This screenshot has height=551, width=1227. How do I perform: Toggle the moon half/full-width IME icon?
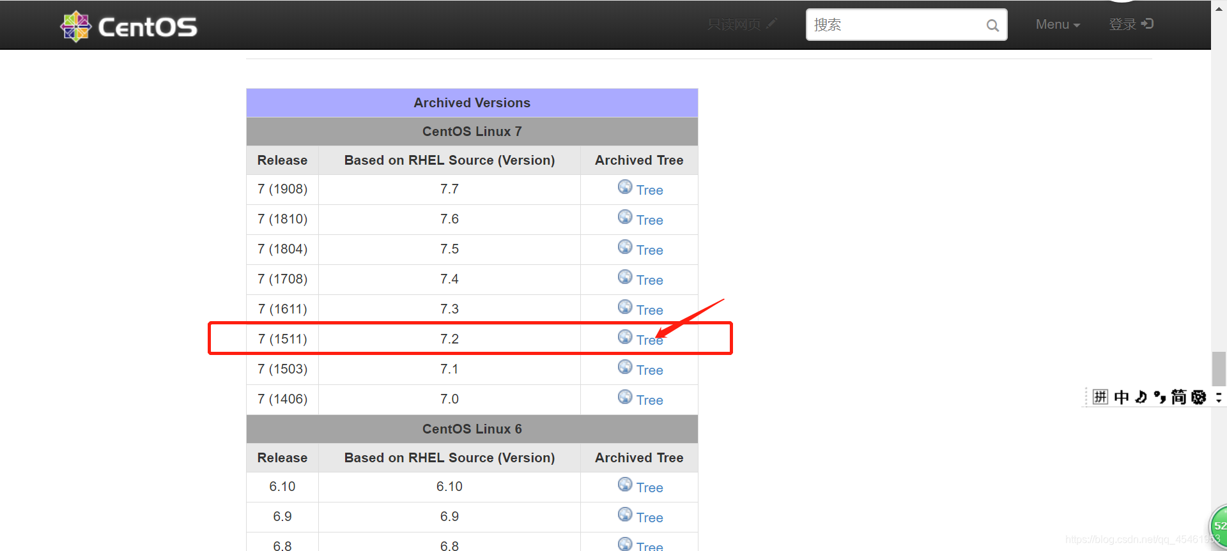click(1141, 397)
